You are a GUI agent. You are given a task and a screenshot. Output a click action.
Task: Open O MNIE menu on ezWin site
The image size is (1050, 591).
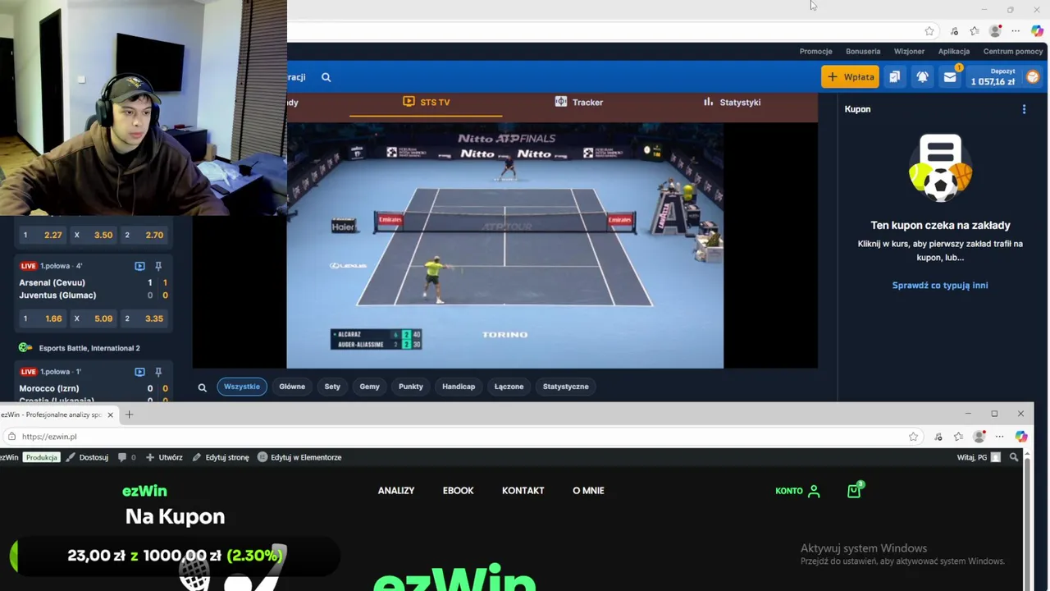(x=588, y=491)
